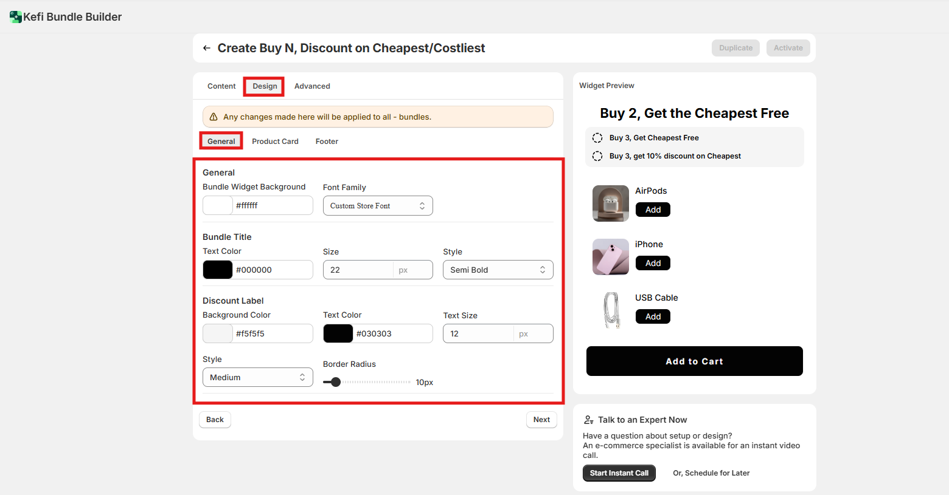Expand the Bundle Title Style dropdown
The width and height of the screenshot is (949, 495).
(x=498, y=270)
